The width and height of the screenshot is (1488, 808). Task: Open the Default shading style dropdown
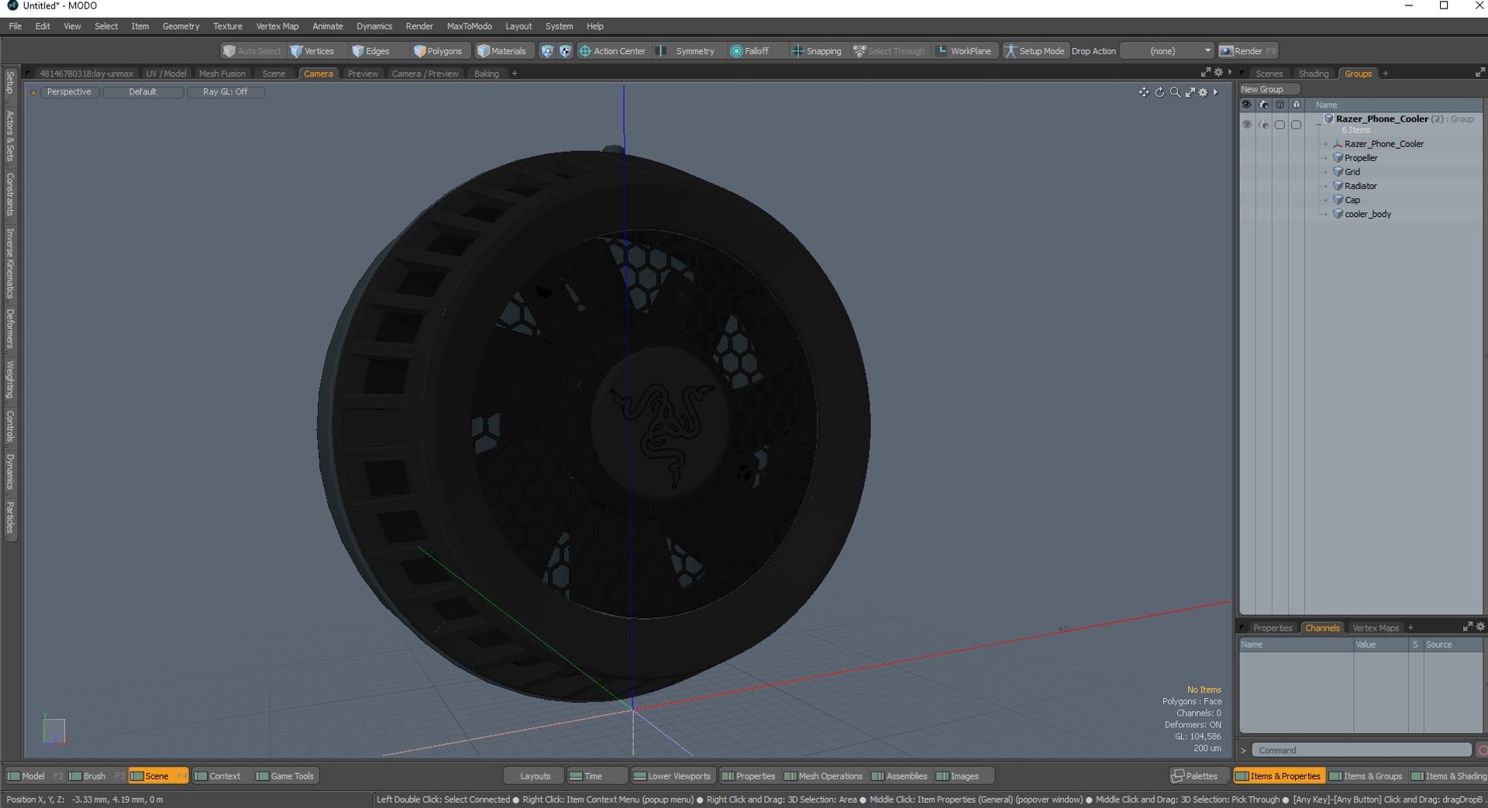tap(143, 92)
